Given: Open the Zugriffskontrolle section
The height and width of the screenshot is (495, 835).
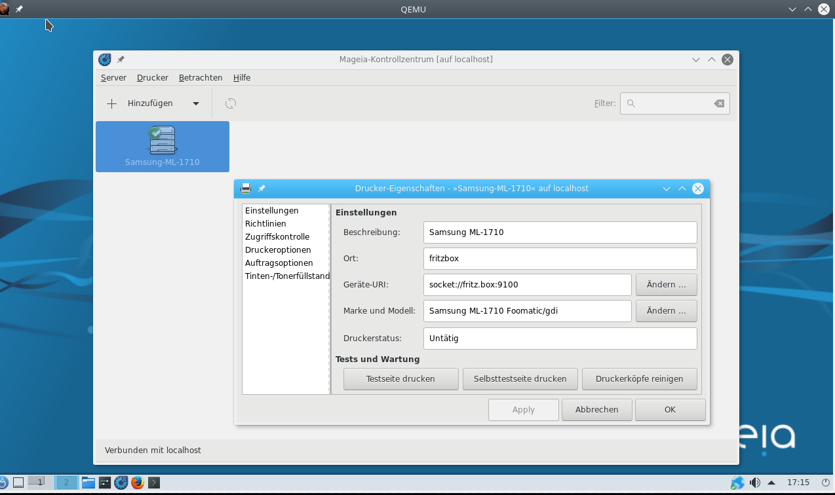Looking at the screenshot, I should [x=286, y=237].
